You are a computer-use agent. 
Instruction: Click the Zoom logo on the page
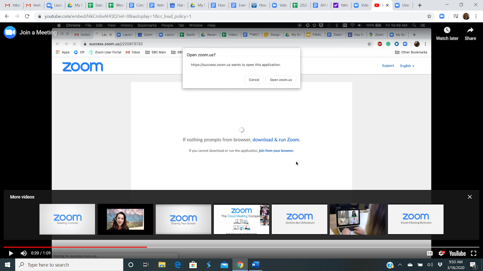pos(83,67)
